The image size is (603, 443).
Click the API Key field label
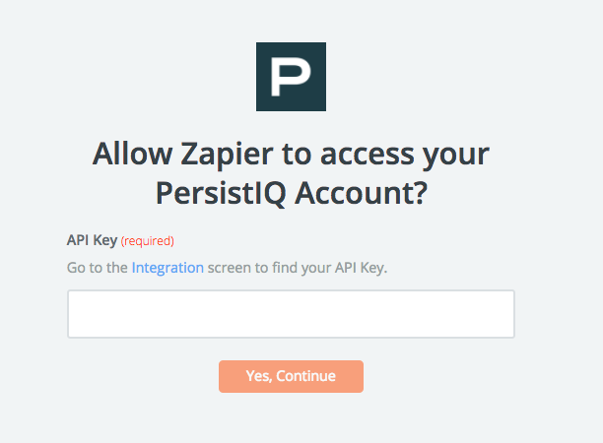pos(92,240)
